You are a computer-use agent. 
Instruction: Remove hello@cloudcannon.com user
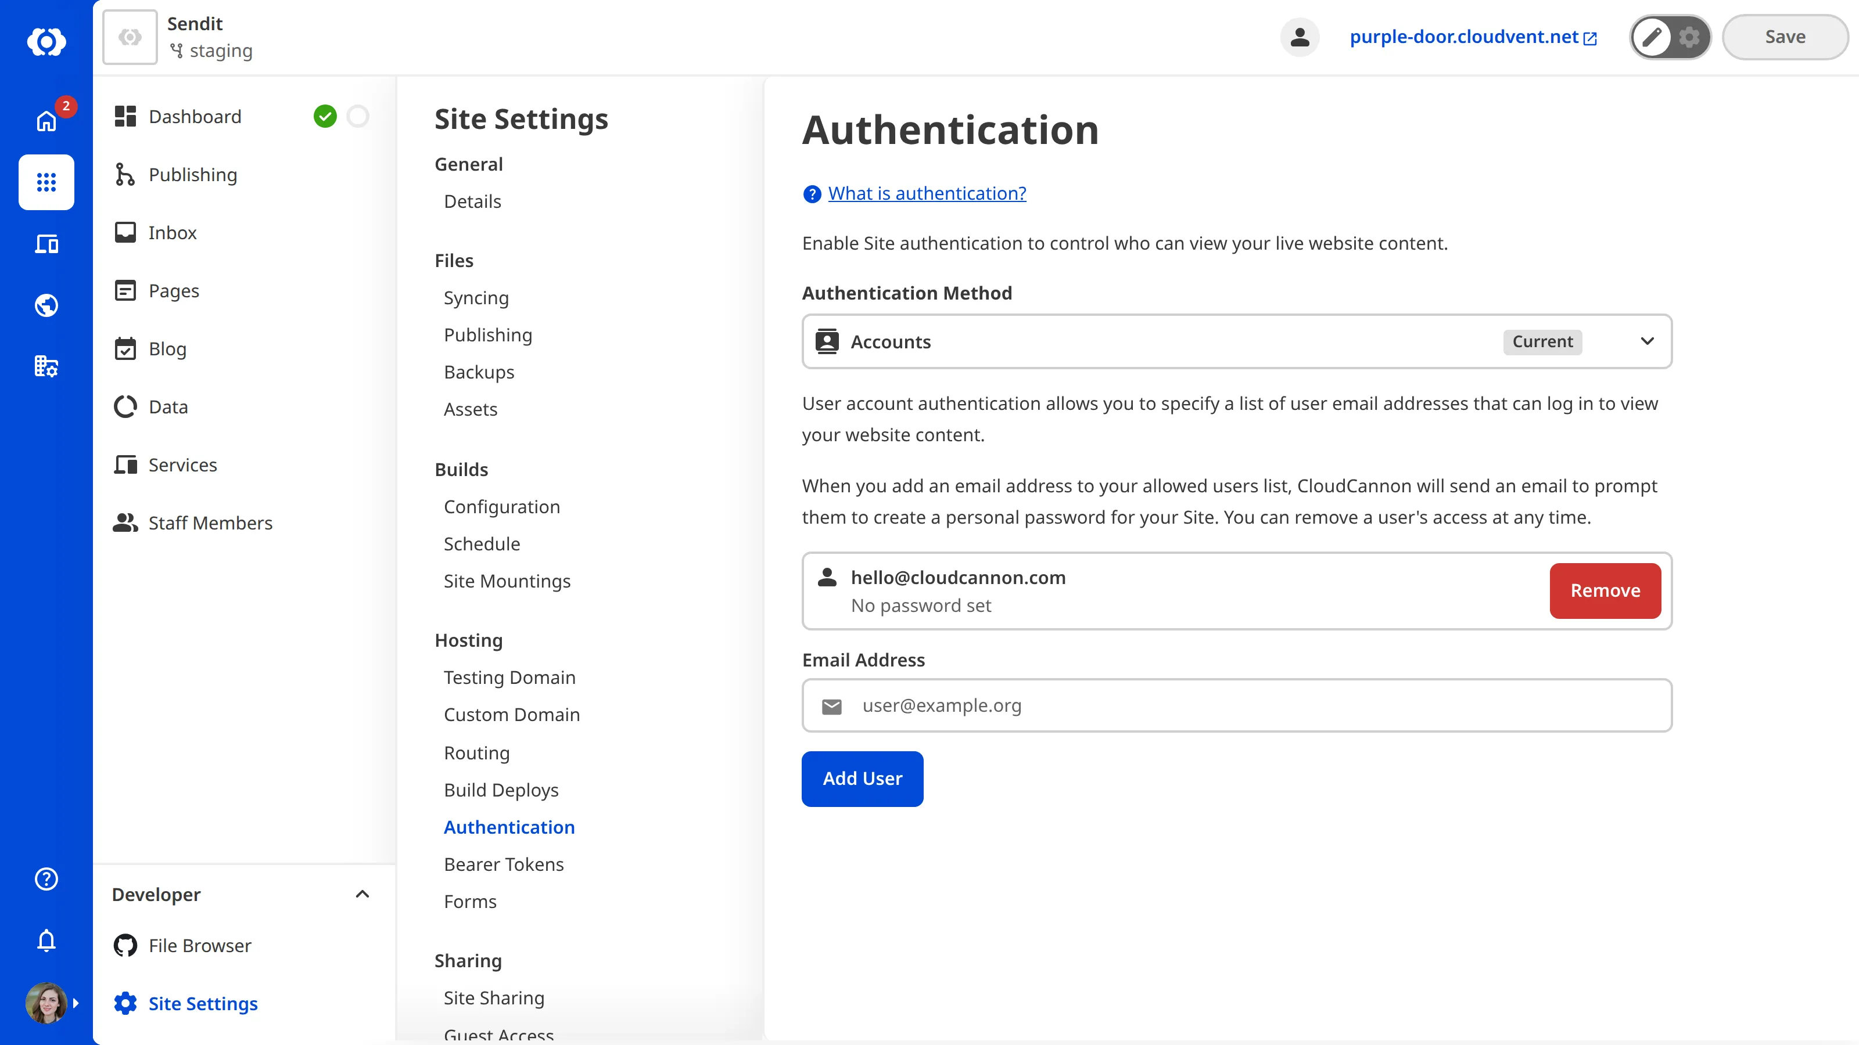point(1605,590)
